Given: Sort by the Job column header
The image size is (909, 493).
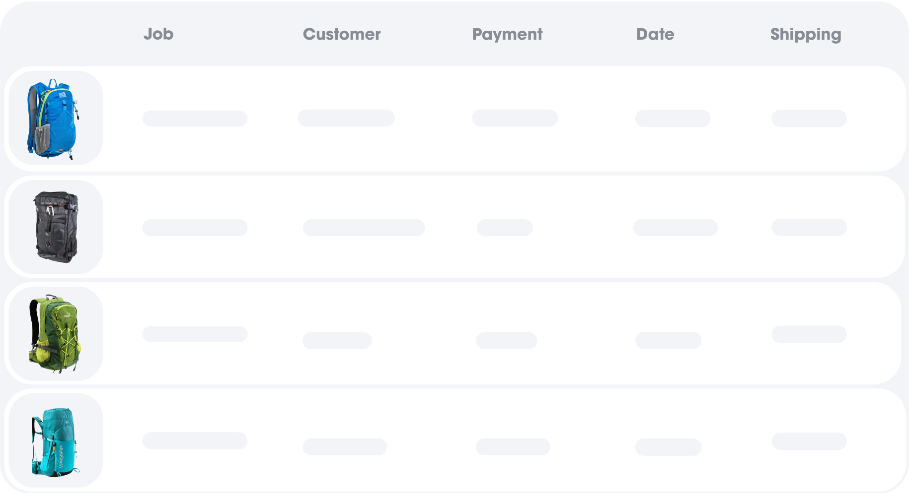Looking at the screenshot, I should click(158, 34).
